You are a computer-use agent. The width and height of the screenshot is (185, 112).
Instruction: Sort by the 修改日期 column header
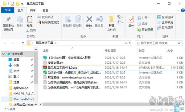110,51
